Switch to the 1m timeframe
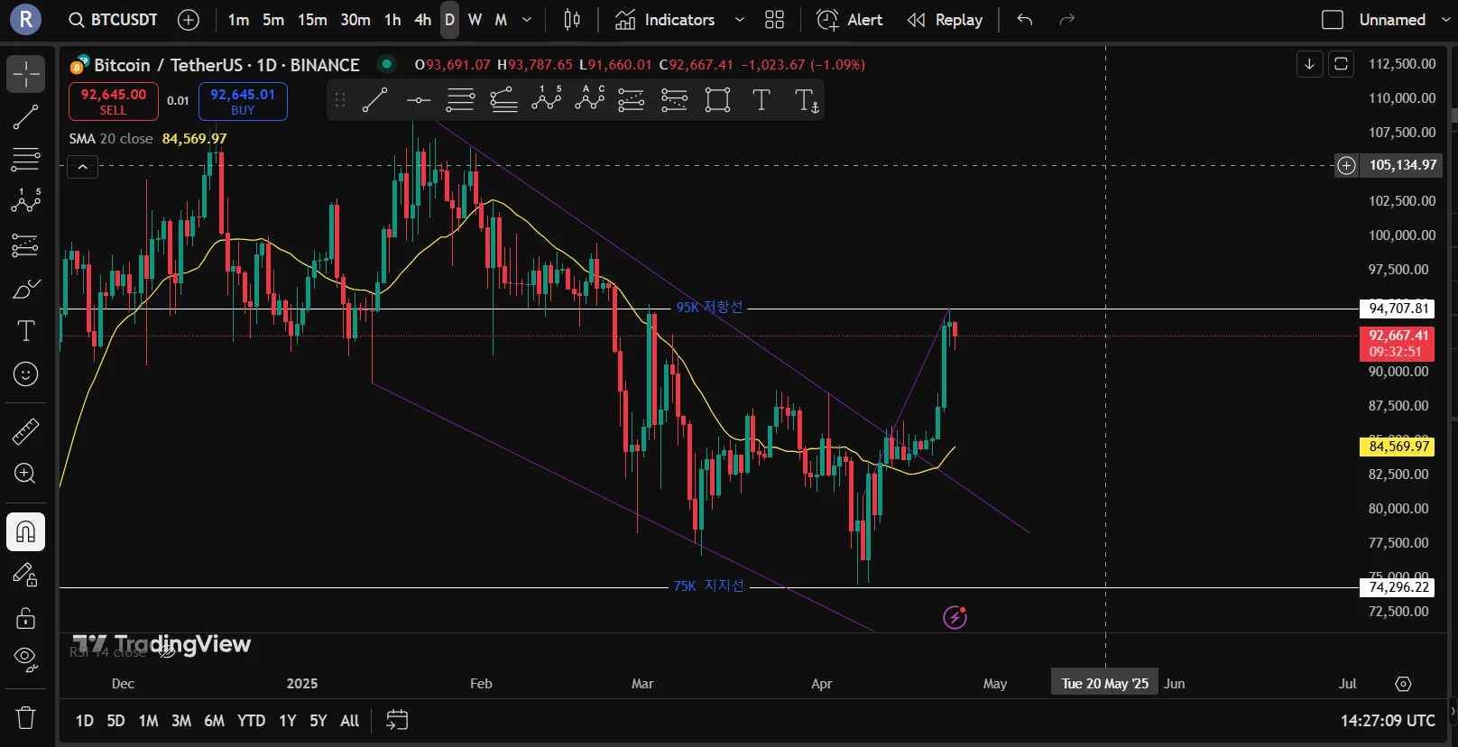The image size is (1458, 747). [238, 20]
